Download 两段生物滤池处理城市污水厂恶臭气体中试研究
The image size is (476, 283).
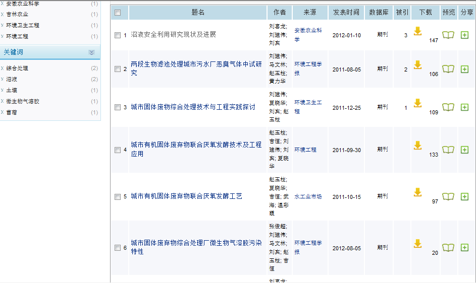coord(418,65)
